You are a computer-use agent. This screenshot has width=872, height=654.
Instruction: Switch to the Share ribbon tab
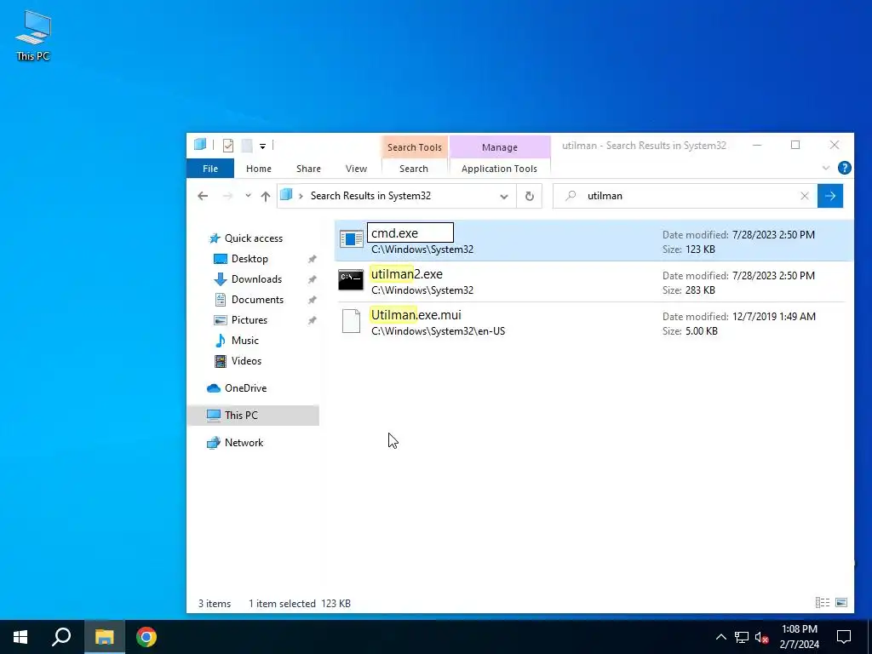point(308,169)
